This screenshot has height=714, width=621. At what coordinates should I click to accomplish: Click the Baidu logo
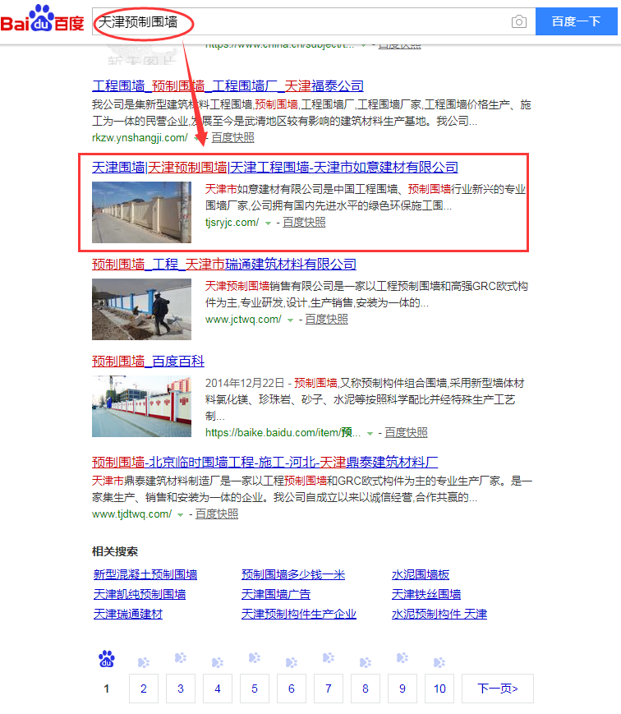click(43, 19)
